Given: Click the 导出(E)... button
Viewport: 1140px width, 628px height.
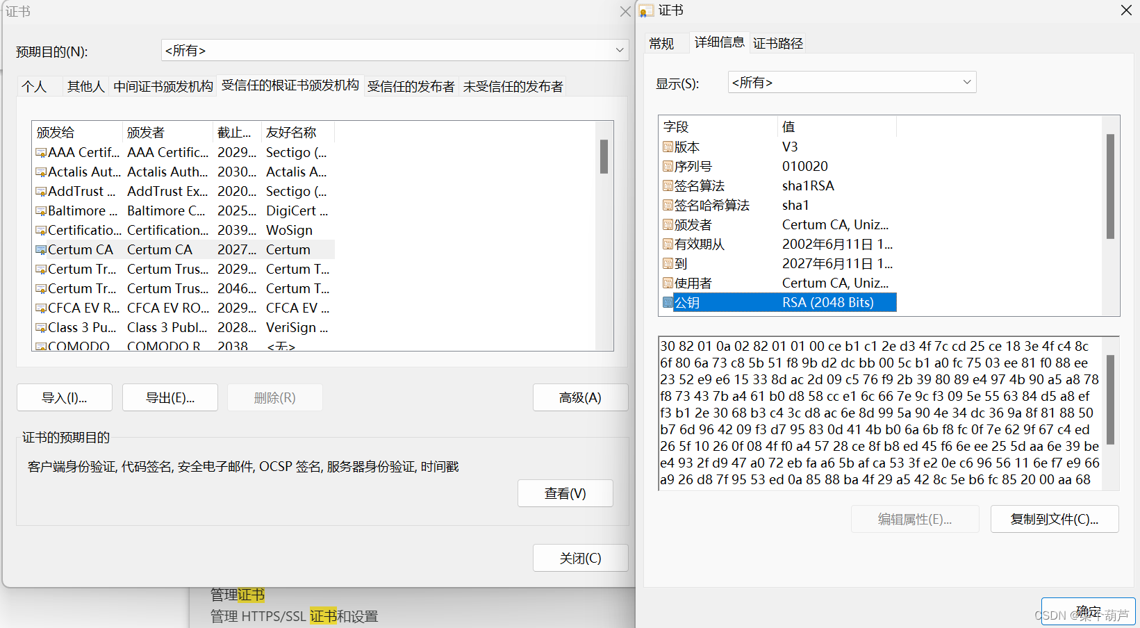Looking at the screenshot, I should click(170, 397).
